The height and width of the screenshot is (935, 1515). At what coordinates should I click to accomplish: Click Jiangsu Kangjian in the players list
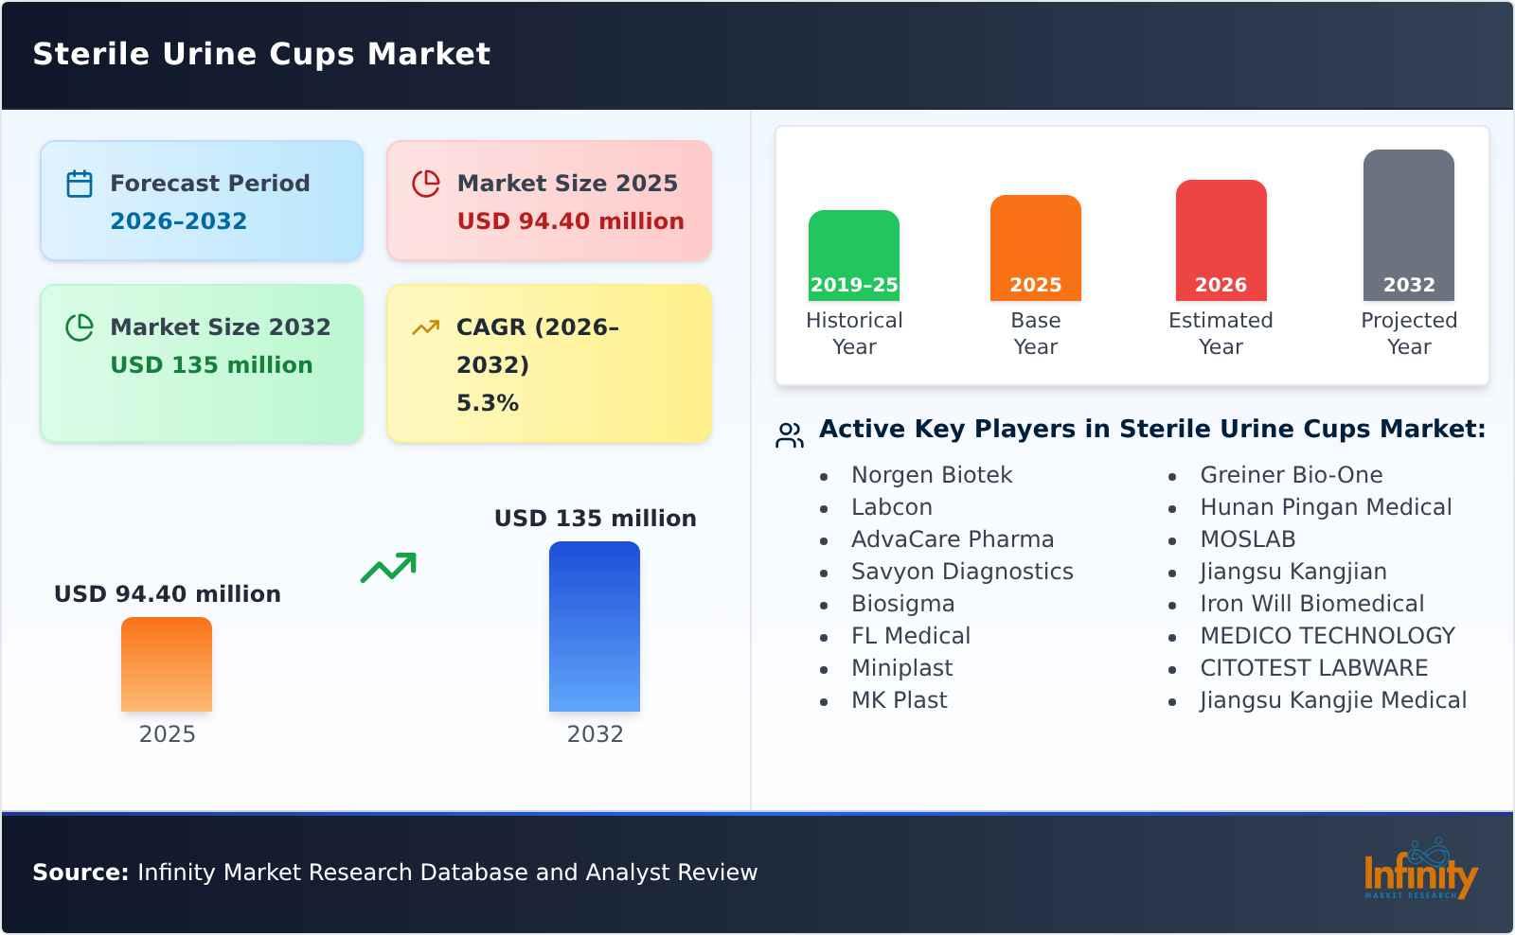(x=1293, y=572)
